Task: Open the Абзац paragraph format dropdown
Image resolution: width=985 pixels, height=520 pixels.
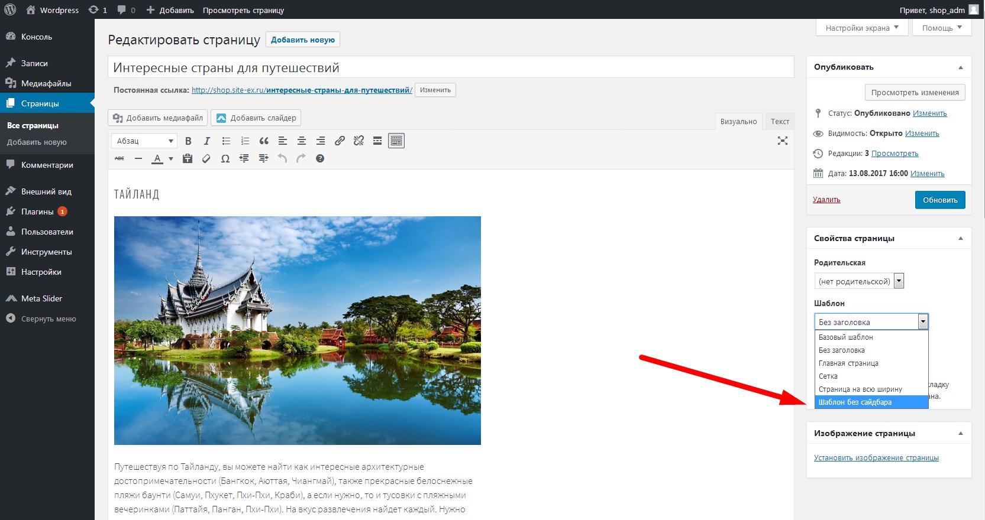Action: [x=144, y=141]
